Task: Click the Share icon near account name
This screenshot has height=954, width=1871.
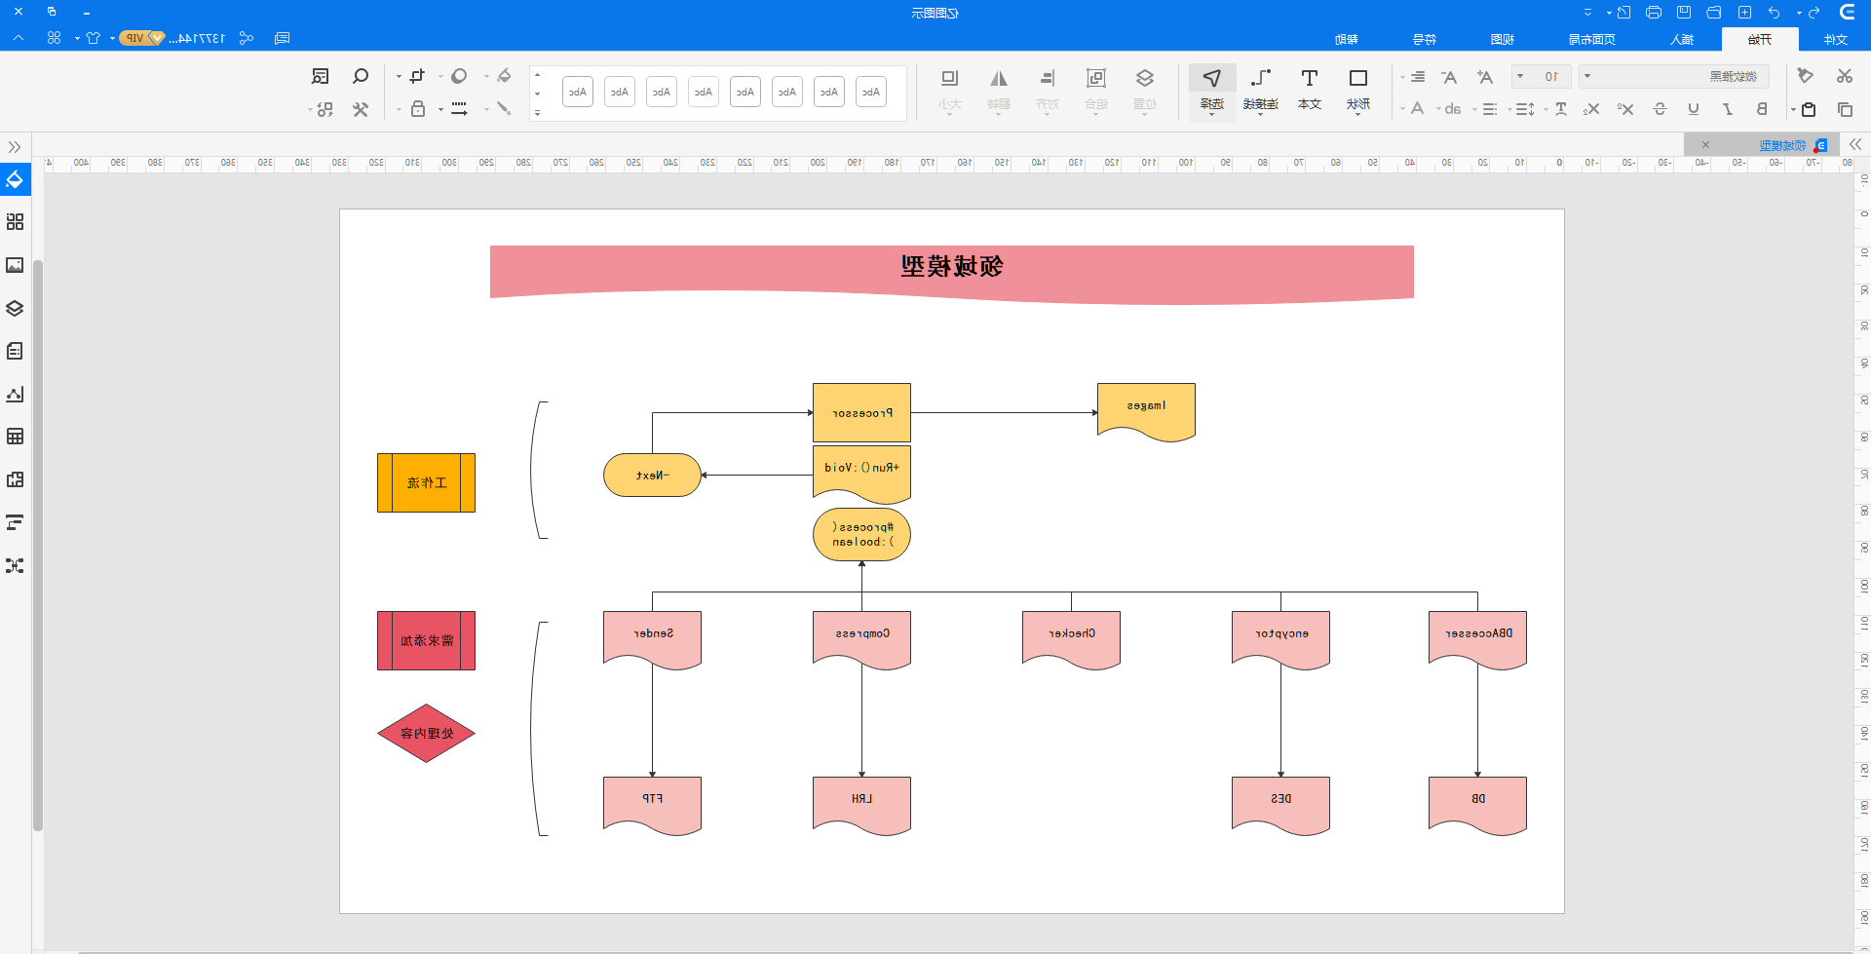Action: [x=247, y=38]
